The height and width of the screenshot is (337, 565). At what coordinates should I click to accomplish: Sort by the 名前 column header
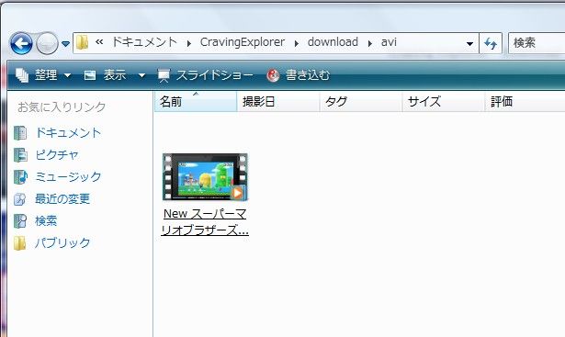click(x=196, y=102)
